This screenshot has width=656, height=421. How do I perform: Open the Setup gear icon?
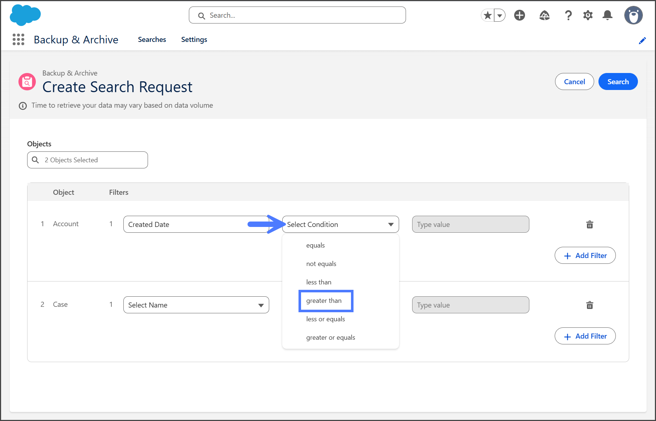[588, 15]
